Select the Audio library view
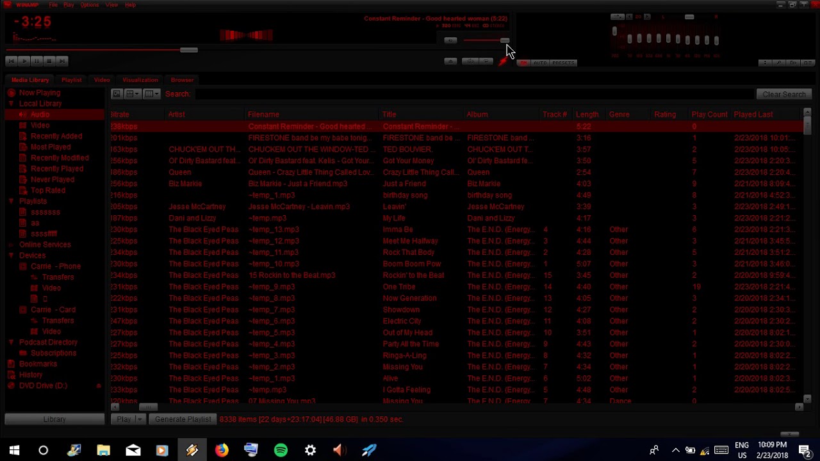 pos(40,115)
